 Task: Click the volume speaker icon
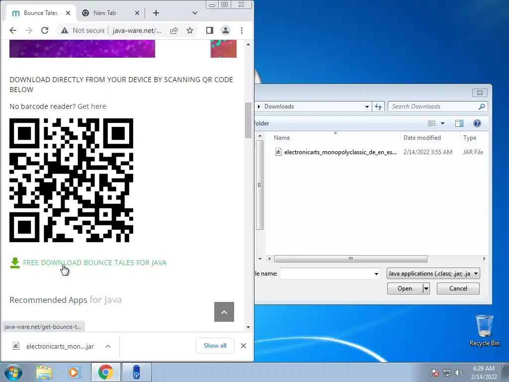(x=459, y=373)
